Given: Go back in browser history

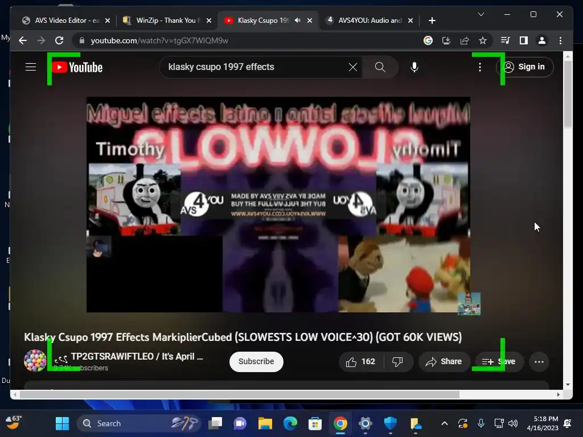Looking at the screenshot, I should (x=23, y=40).
